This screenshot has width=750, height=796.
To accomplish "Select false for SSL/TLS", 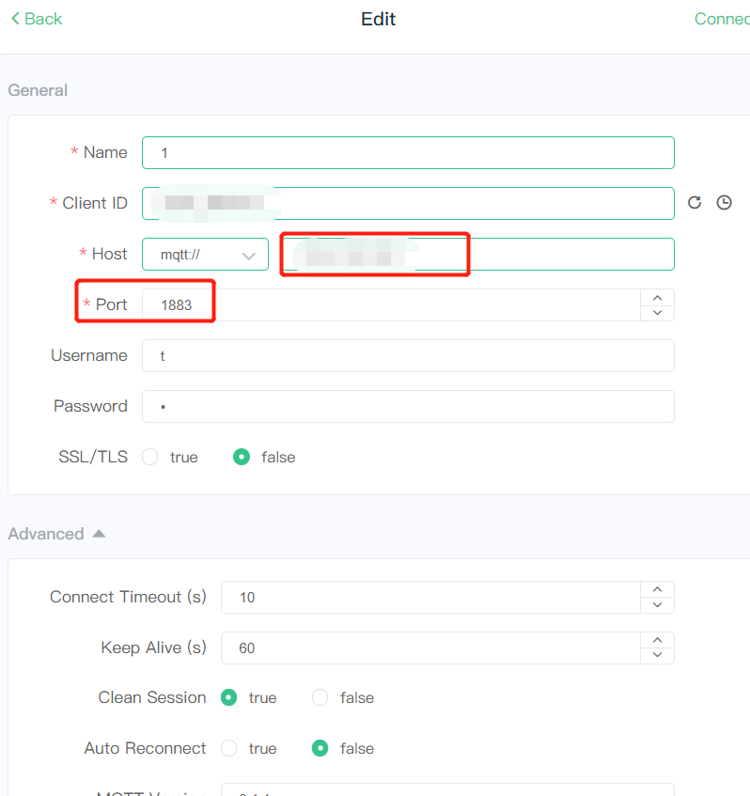I will (242, 457).
